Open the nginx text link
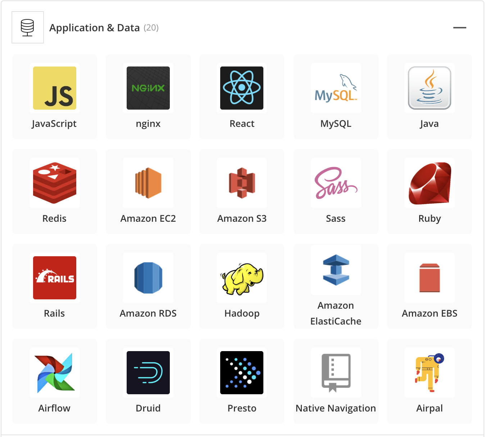 (x=148, y=124)
